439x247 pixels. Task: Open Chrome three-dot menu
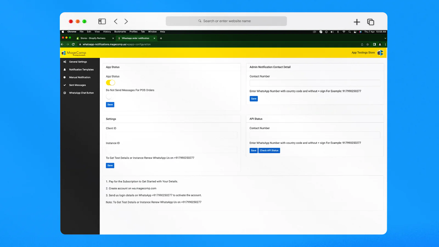(x=385, y=44)
